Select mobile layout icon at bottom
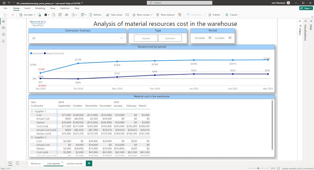This screenshot has width=314, height=170. [18, 163]
